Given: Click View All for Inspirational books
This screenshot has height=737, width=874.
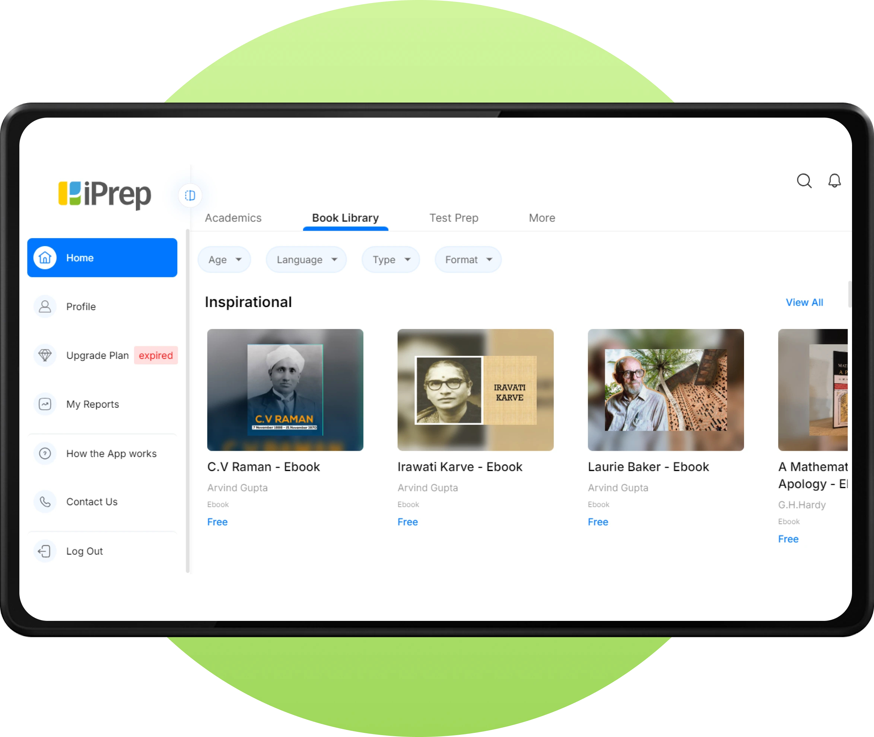Looking at the screenshot, I should point(803,302).
